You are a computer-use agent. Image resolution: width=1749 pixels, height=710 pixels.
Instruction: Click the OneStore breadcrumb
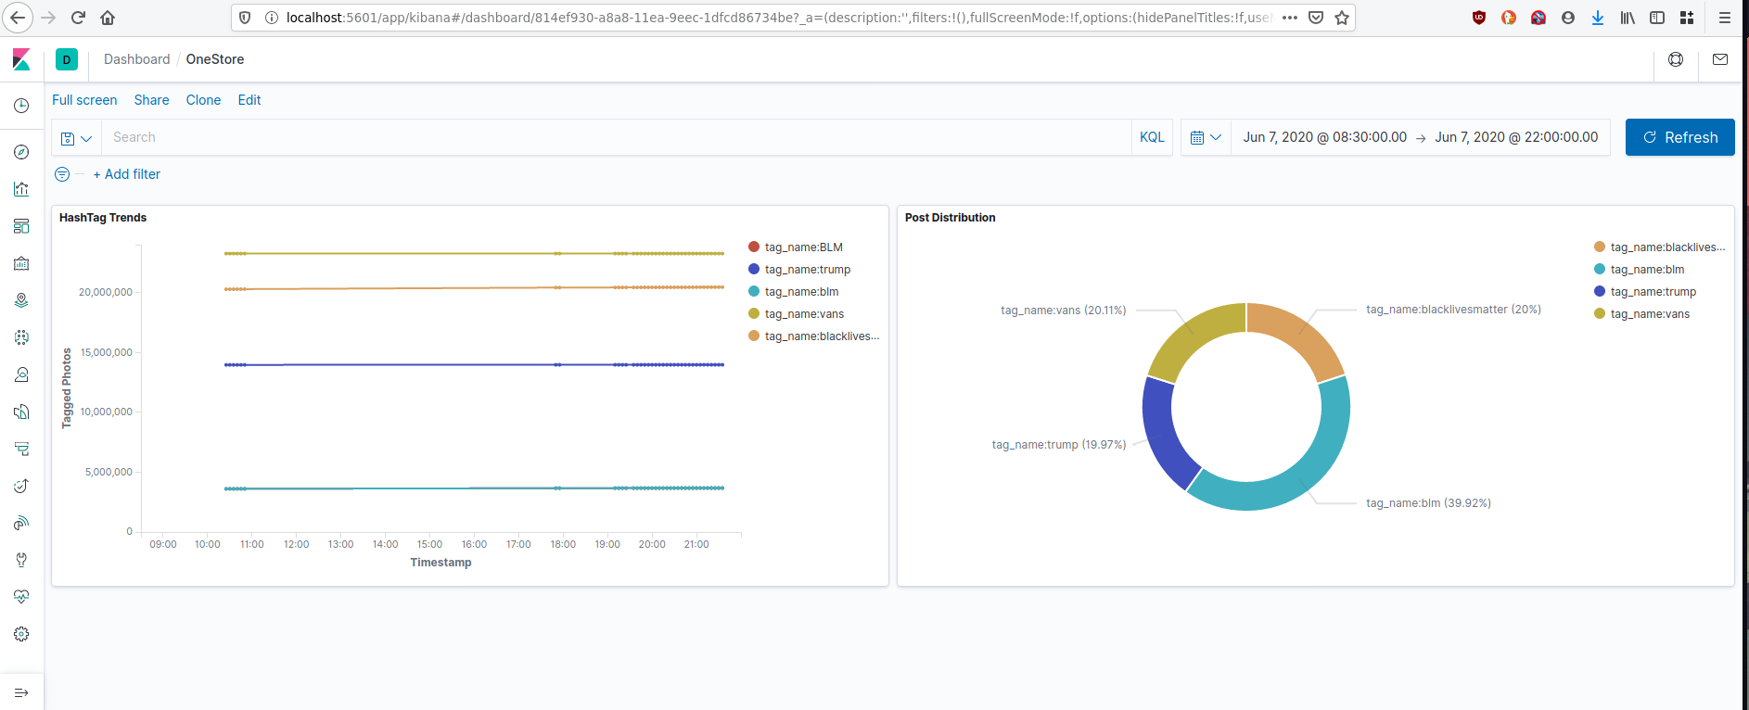(215, 59)
